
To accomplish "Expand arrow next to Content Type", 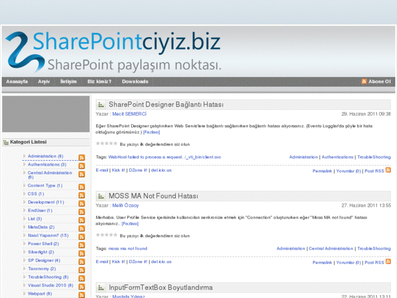I will pyautogui.click(x=25, y=185).
